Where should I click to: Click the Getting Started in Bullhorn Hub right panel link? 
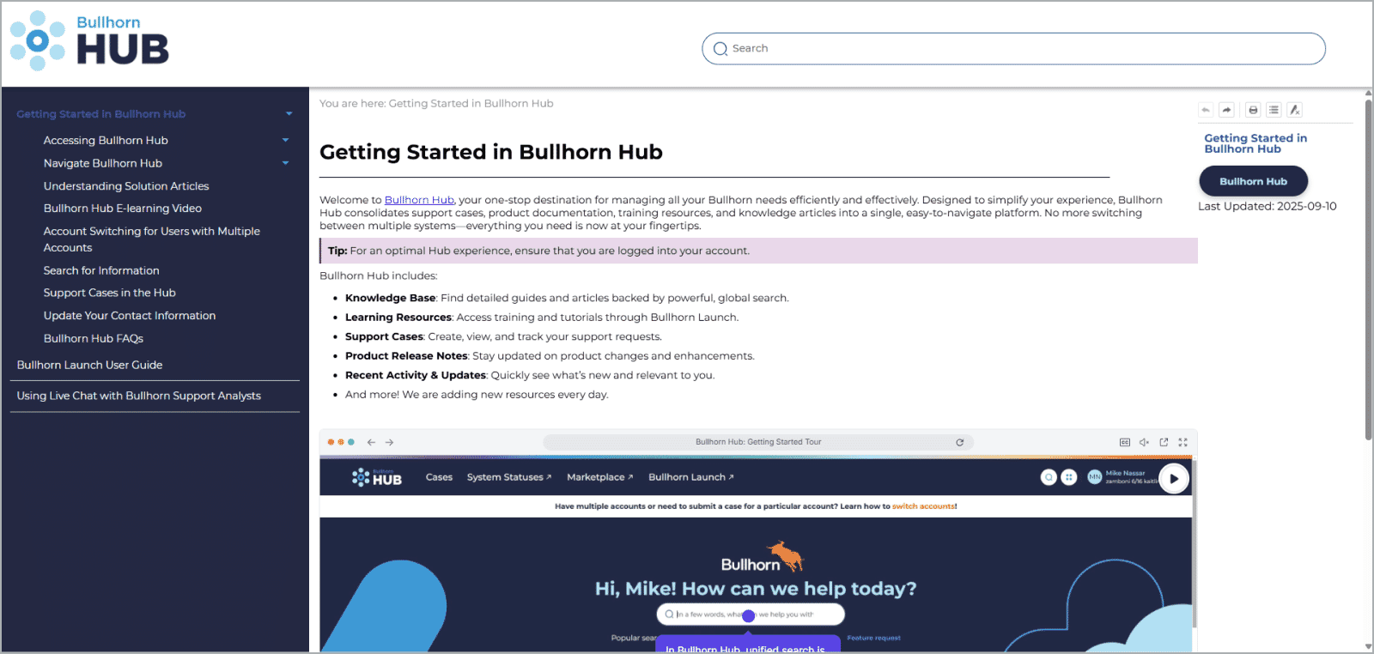(x=1255, y=143)
